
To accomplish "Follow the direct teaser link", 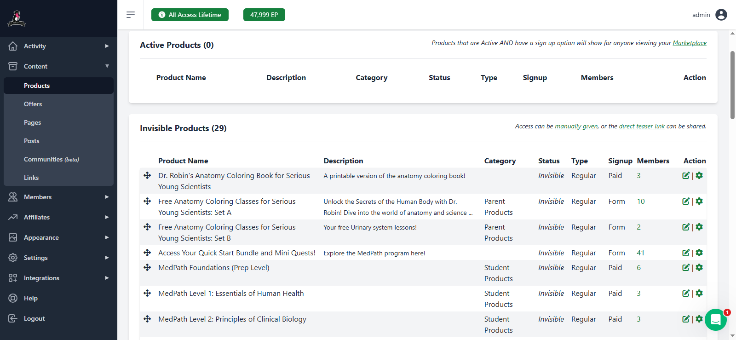I will click(x=642, y=126).
